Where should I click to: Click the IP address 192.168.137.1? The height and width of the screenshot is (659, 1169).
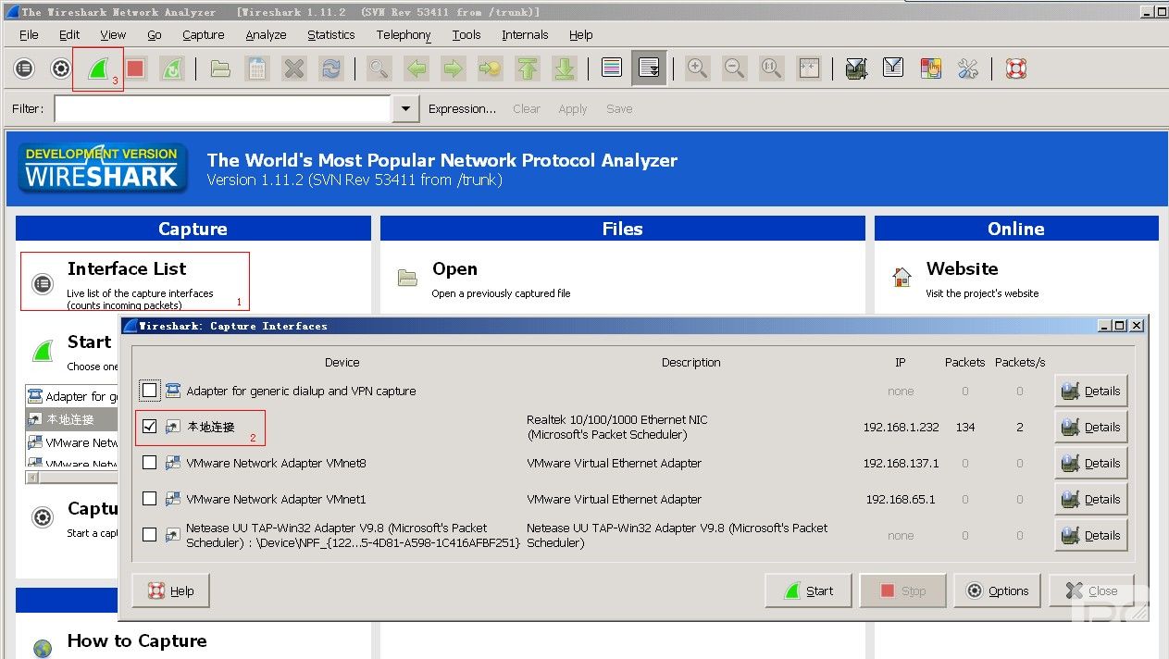click(901, 464)
